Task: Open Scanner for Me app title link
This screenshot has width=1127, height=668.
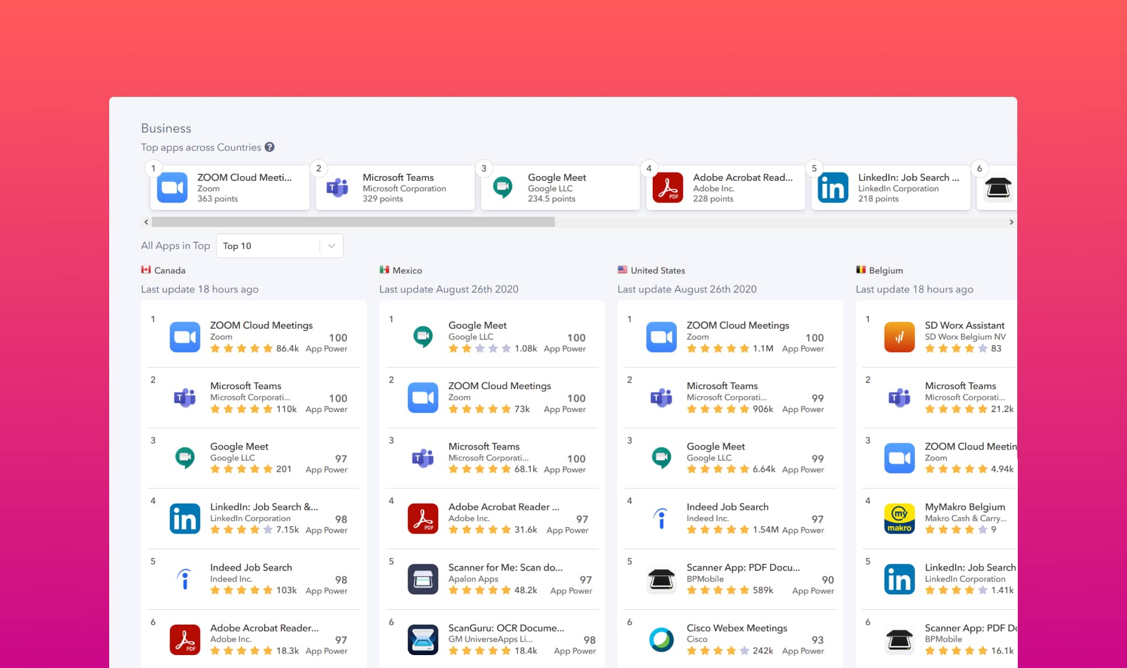Action: (x=505, y=567)
